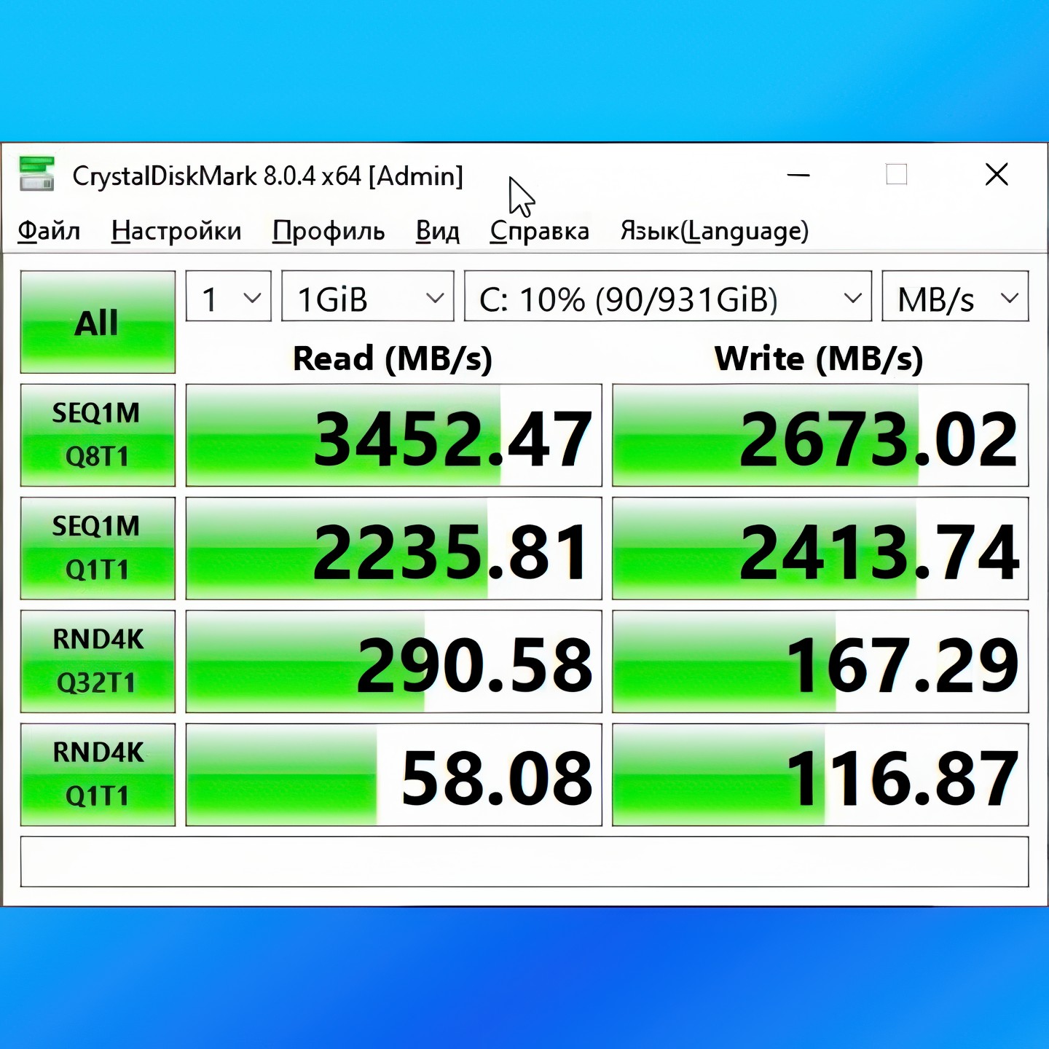Click the SEQ1M Q1T1 read result 2235.81
The height and width of the screenshot is (1049, 1049).
[x=394, y=548]
